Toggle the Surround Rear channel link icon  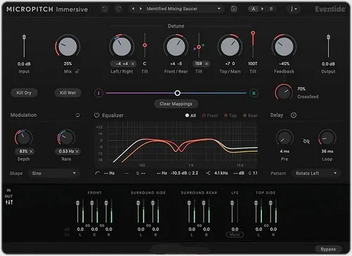pos(199,226)
